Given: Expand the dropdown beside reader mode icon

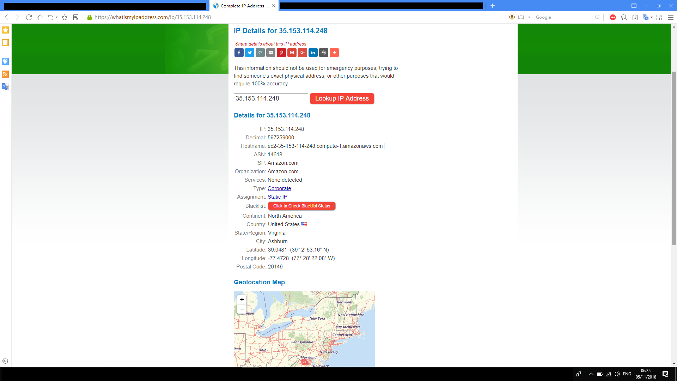Looking at the screenshot, I should pyautogui.click(x=529, y=17).
